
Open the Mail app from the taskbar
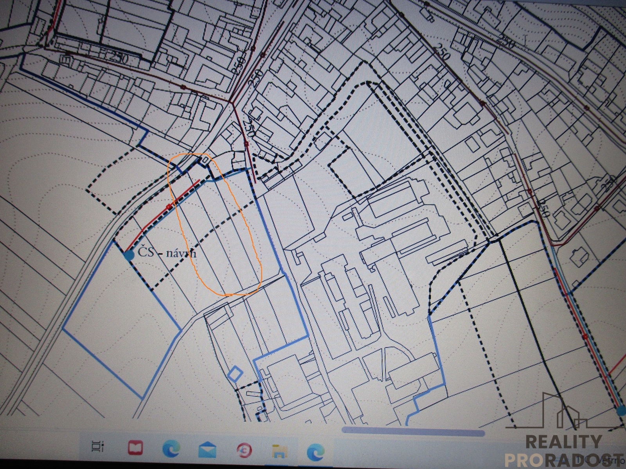207,449
